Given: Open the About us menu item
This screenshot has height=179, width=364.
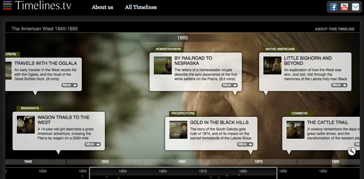Looking at the screenshot, I should [x=102, y=7].
